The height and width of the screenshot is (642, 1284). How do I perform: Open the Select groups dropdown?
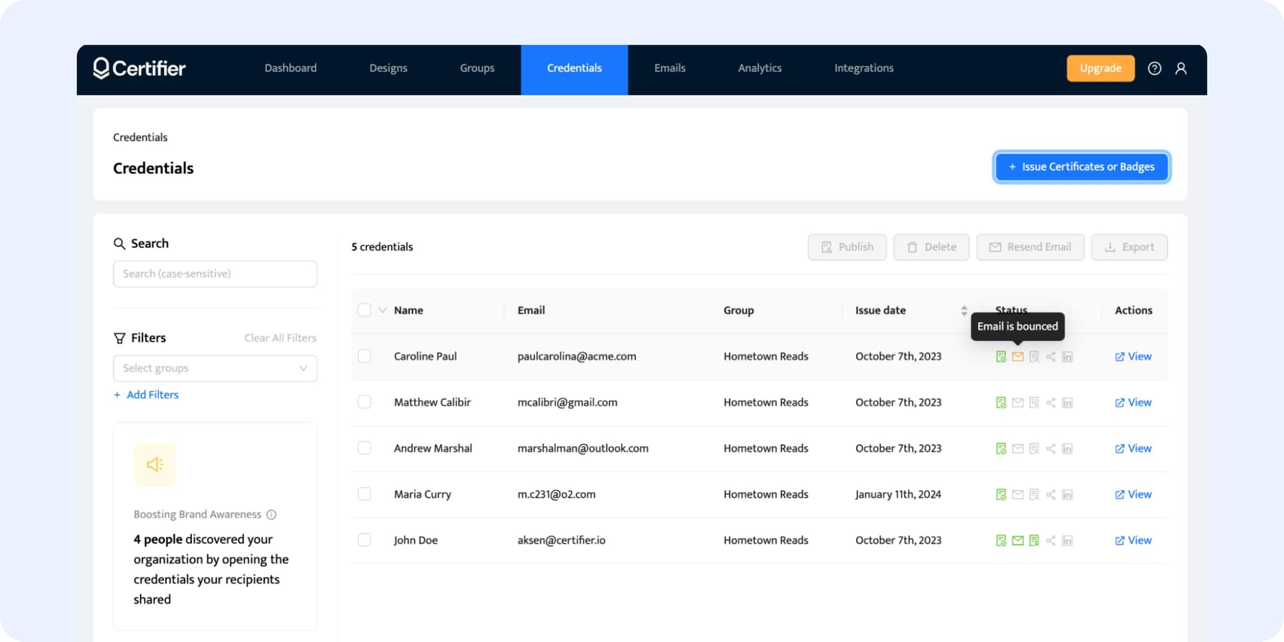coord(215,368)
